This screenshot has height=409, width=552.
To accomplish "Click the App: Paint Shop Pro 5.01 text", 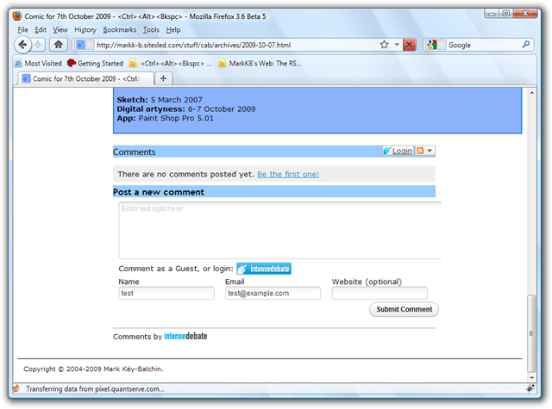I will [x=165, y=119].
